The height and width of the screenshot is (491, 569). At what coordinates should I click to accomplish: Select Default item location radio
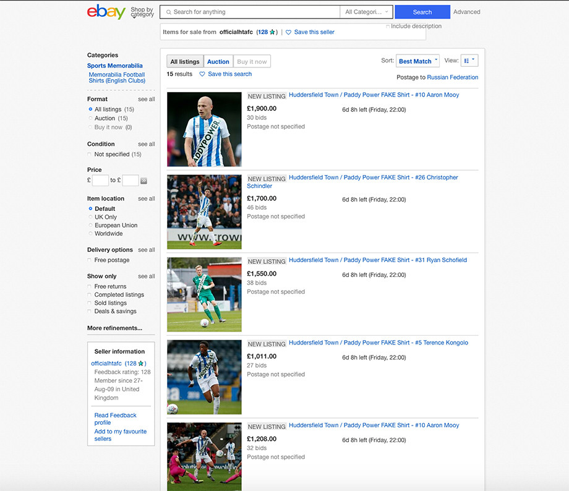coord(90,208)
